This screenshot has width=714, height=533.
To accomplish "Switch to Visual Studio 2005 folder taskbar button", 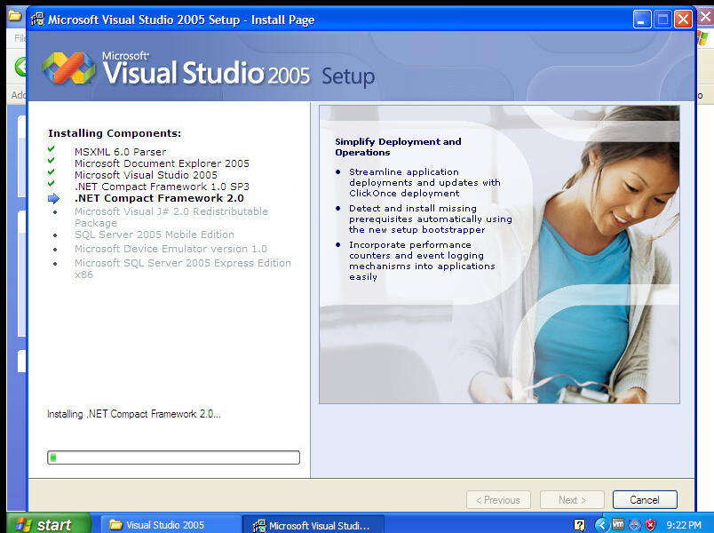I will click(x=171, y=525).
